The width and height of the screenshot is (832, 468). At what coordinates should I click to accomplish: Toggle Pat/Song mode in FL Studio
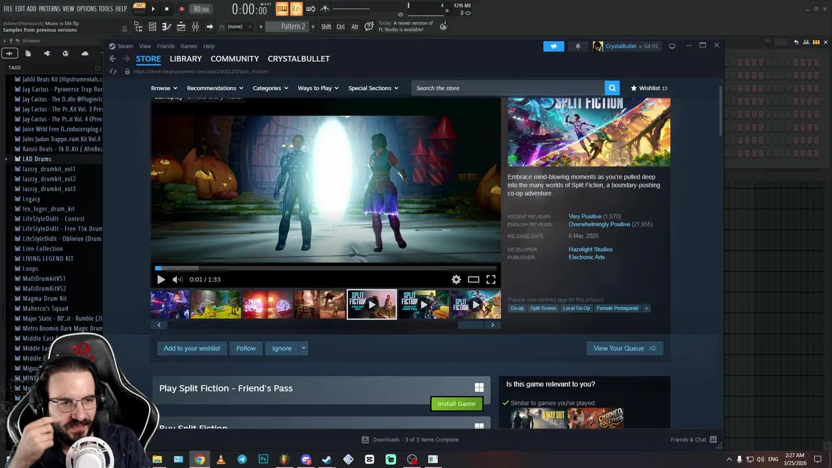pyautogui.click(x=139, y=8)
